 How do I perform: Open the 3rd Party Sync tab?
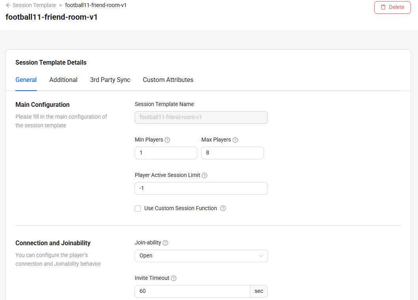click(110, 80)
